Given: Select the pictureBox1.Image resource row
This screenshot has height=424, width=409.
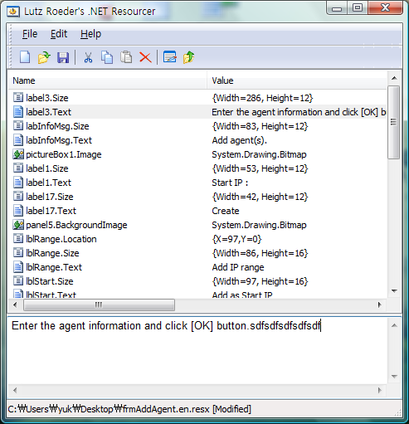Looking at the screenshot, I should [x=197, y=154].
